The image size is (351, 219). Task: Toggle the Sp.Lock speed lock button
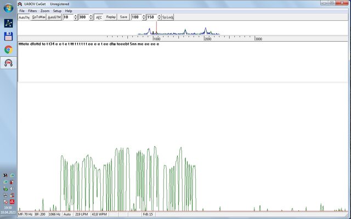167,17
